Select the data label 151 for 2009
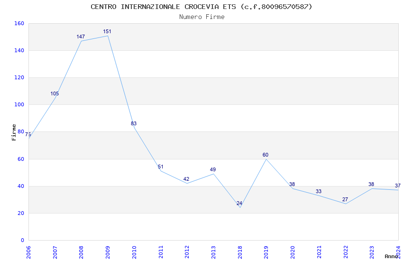The image size is (403, 261). 107,32
